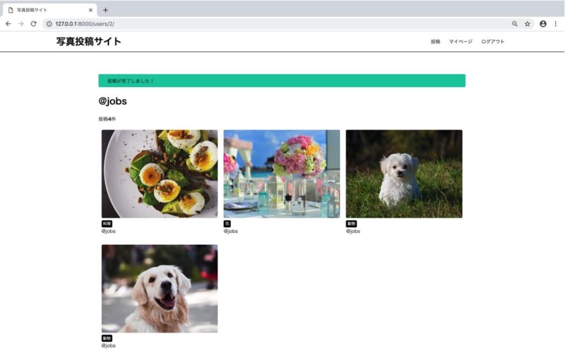Go to マイページ in the navigation
Image resolution: width=565 pixels, height=355 pixels.
pyautogui.click(x=461, y=41)
